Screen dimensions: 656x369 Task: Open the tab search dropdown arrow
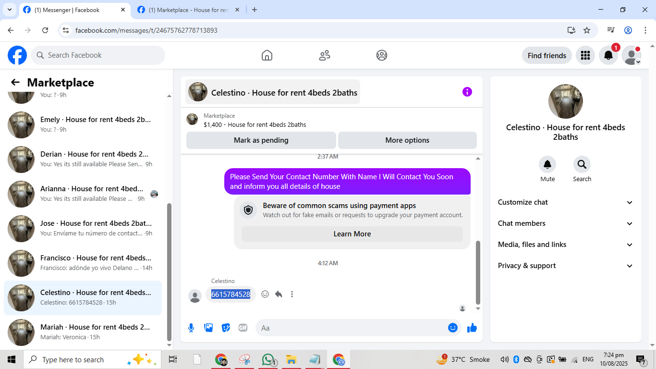pos(9,10)
